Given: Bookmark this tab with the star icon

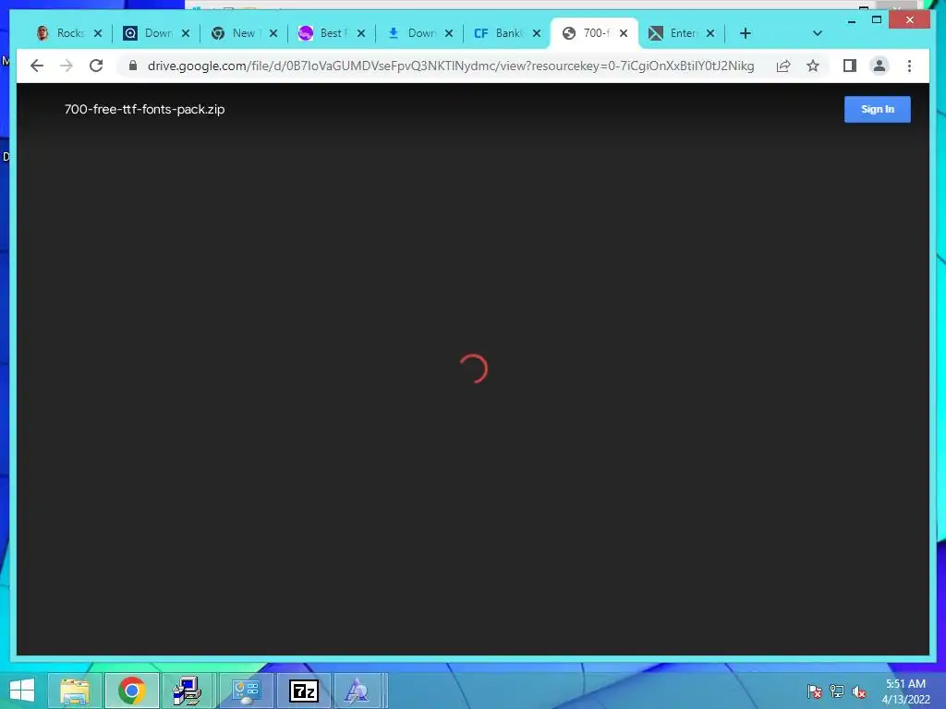Looking at the screenshot, I should [813, 66].
